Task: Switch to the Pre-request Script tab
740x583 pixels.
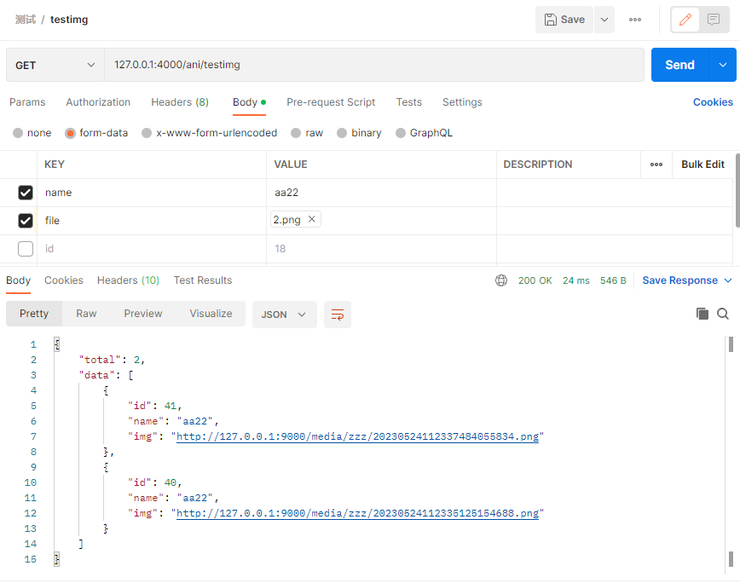Action: [331, 102]
